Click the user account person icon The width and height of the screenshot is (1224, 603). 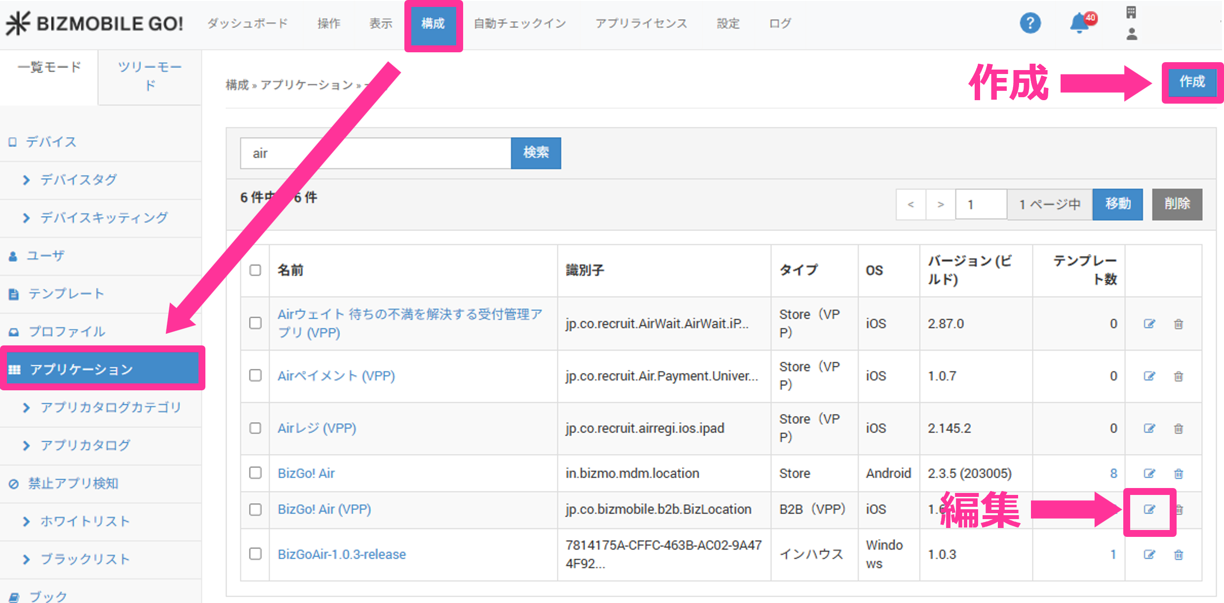tap(1132, 34)
